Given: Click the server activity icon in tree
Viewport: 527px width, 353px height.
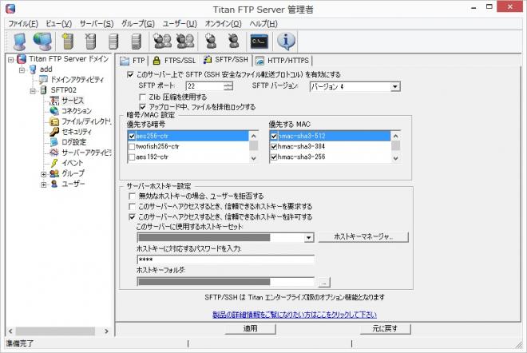Looking at the screenshot, I should point(53,153).
